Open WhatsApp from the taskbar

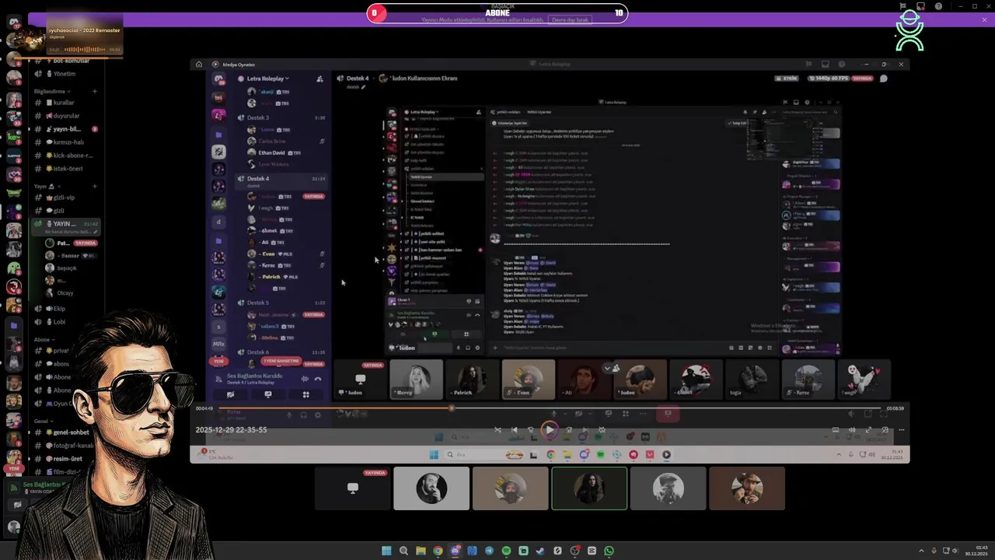pyautogui.click(x=609, y=551)
